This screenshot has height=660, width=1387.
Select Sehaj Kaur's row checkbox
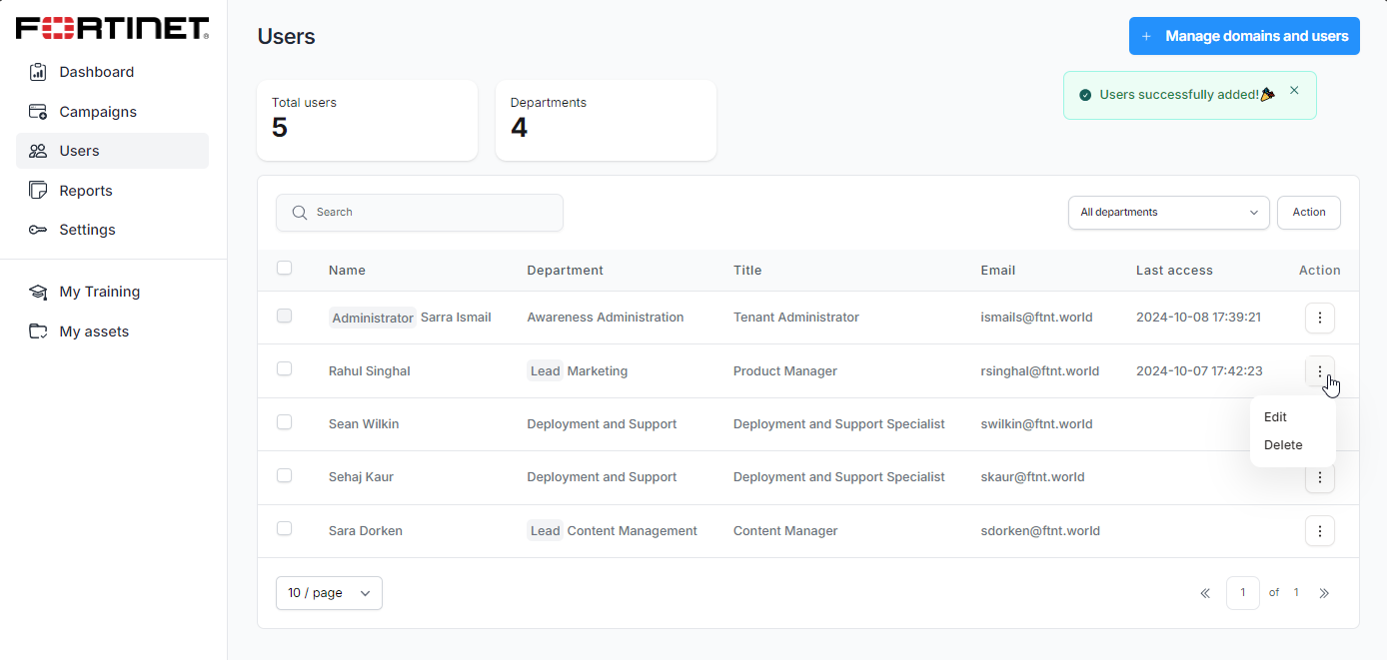pyautogui.click(x=285, y=475)
